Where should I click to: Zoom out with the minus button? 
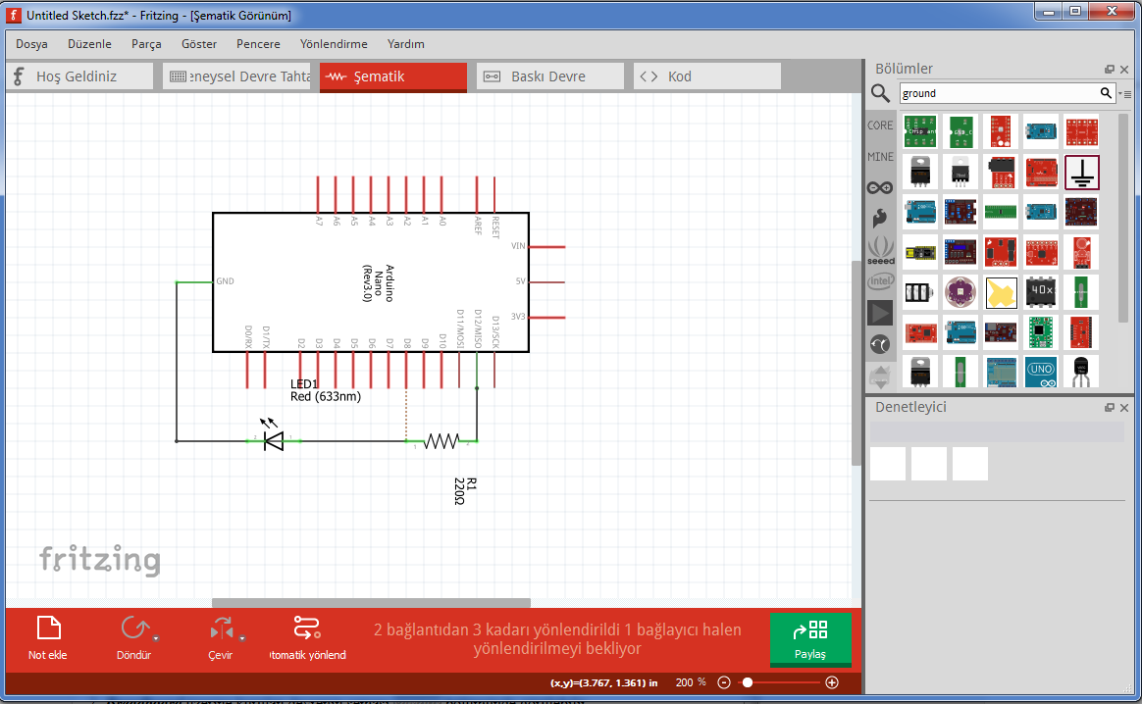click(724, 682)
